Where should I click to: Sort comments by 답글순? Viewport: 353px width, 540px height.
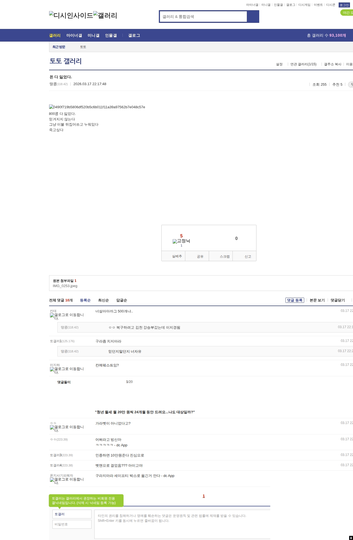(x=122, y=300)
